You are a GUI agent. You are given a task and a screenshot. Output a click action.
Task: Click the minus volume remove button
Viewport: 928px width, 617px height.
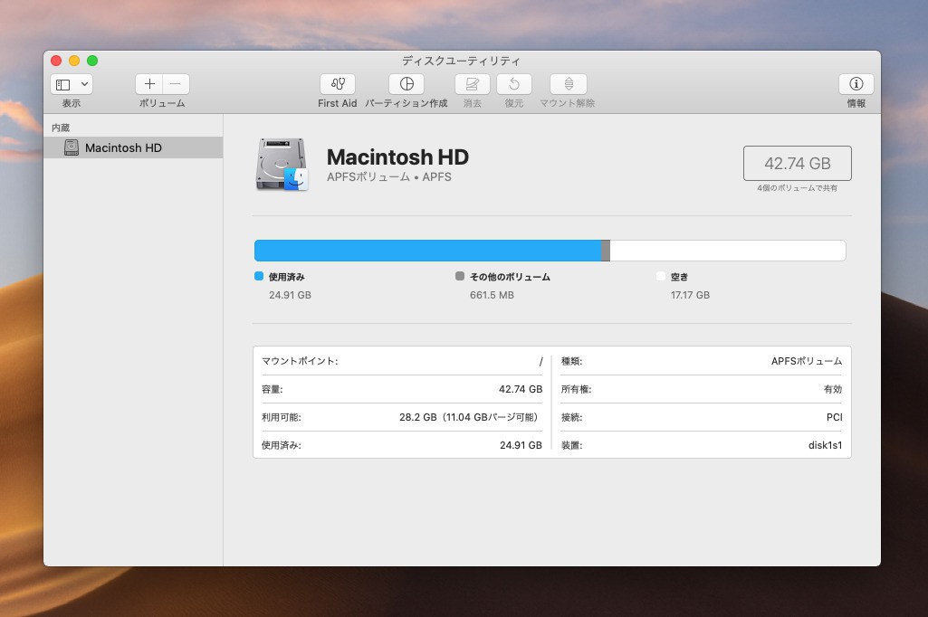tap(176, 84)
